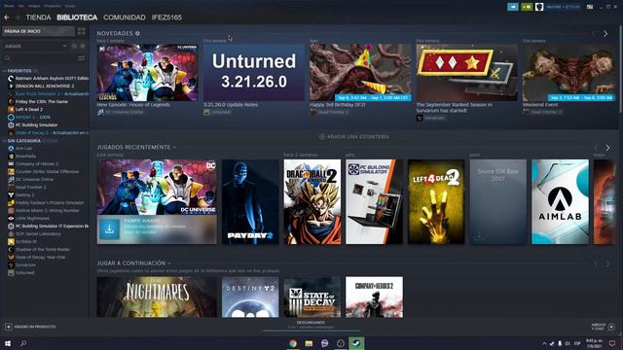
Task: Click Añadir una estantería button
Action: pyautogui.click(x=354, y=136)
